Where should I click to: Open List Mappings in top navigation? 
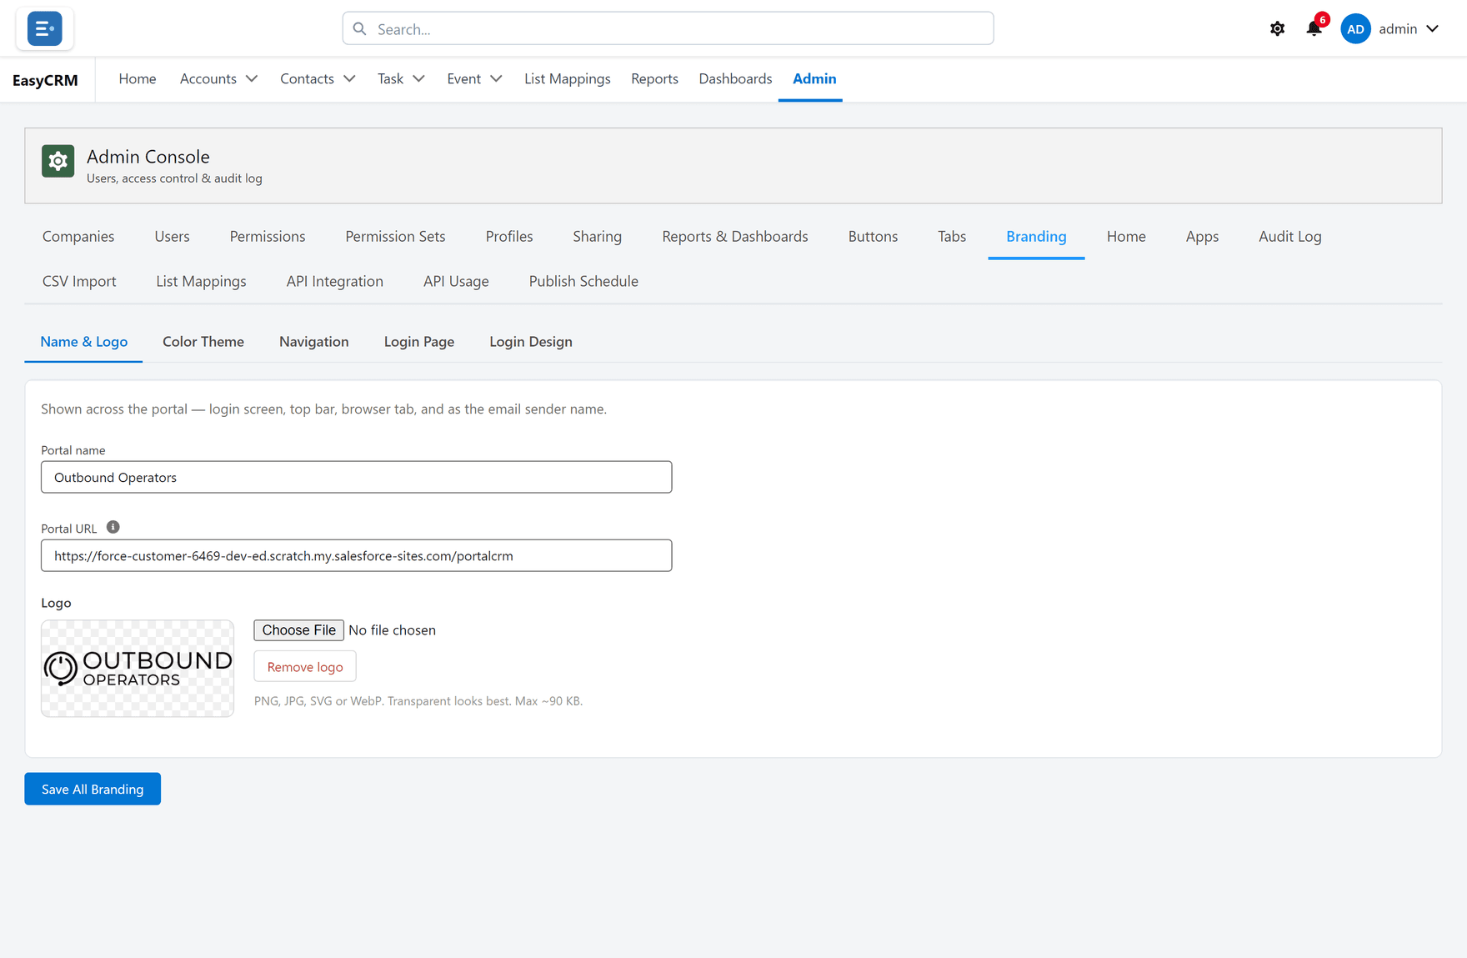(x=567, y=78)
